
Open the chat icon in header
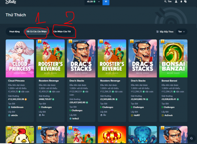coord(185,2)
